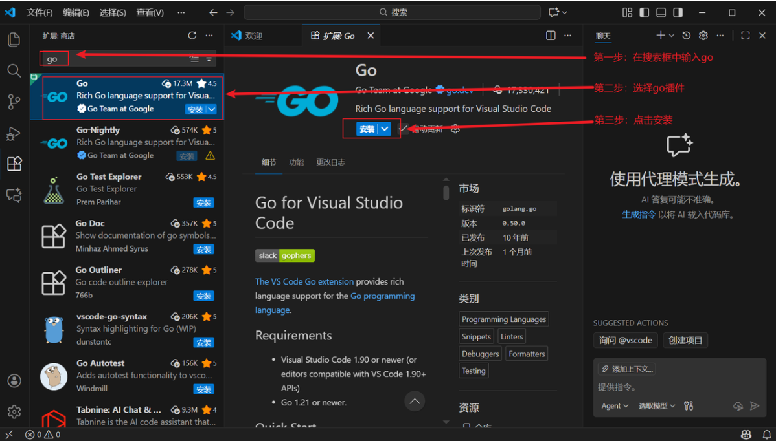Open the View menu
776x441 pixels.
pyautogui.click(x=150, y=12)
